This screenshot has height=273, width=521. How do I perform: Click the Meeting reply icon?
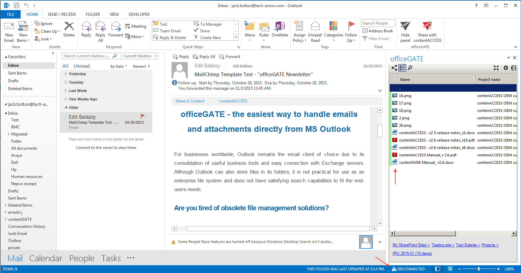(128, 26)
